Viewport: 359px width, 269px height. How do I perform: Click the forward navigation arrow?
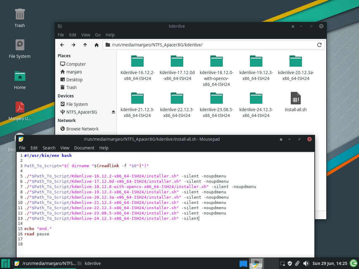pyautogui.click(x=74, y=45)
